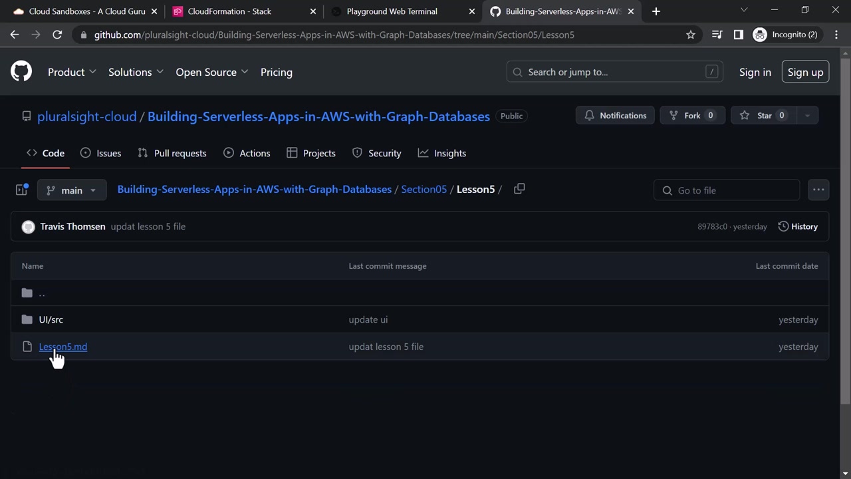Toggle the file tree sidebar icon

pyautogui.click(x=21, y=190)
